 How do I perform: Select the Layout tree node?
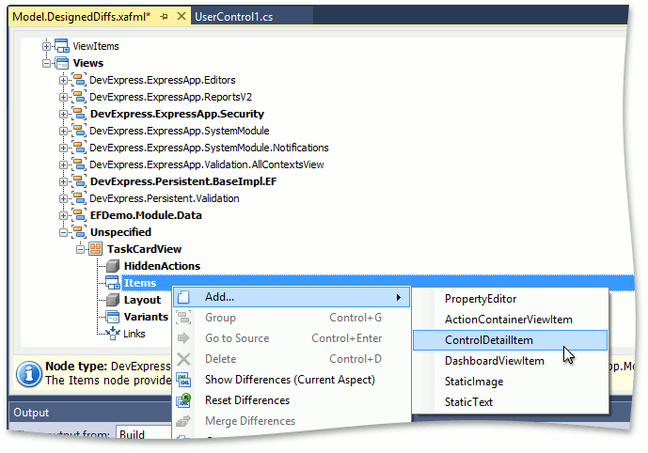(x=142, y=300)
